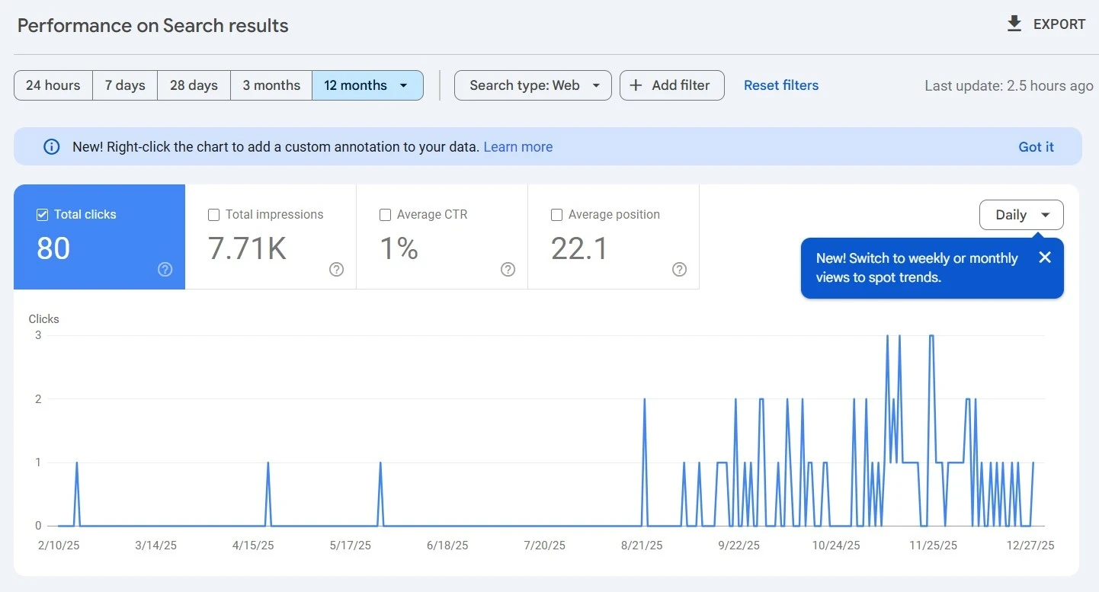Click help icon on Total clicks card
Screen dimensions: 1099x592
(165, 269)
